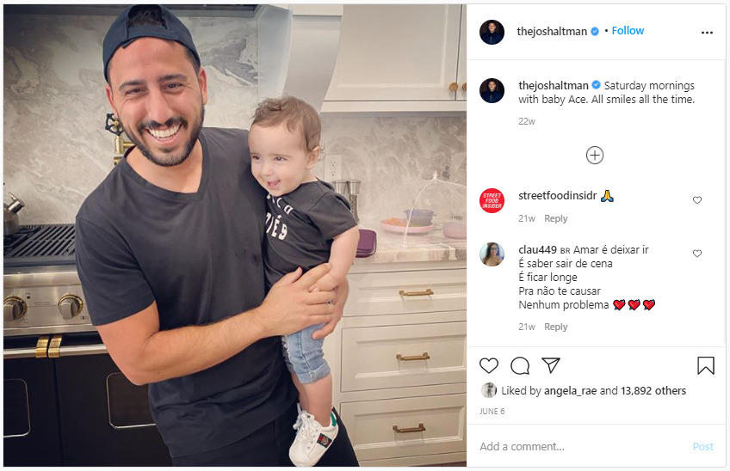Open the three-dot more options menu

707,33
